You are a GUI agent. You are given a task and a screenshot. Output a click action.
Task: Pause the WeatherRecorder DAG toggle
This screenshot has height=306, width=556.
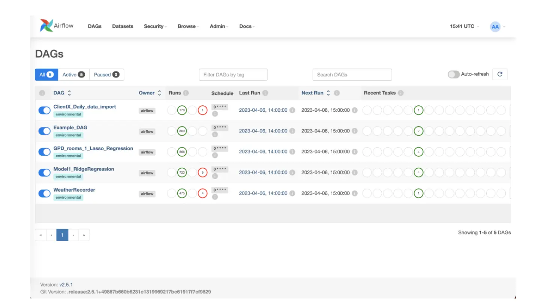click(45, 193)
